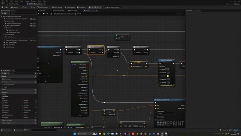241x136 pixels.
Task: Select the MotionWarping component
Action: (x=10, y=47)
